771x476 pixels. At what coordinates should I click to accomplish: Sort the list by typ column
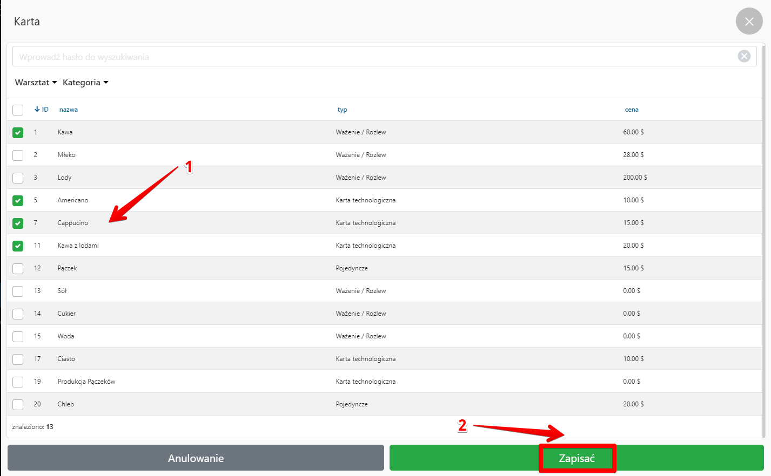[342, 110]
